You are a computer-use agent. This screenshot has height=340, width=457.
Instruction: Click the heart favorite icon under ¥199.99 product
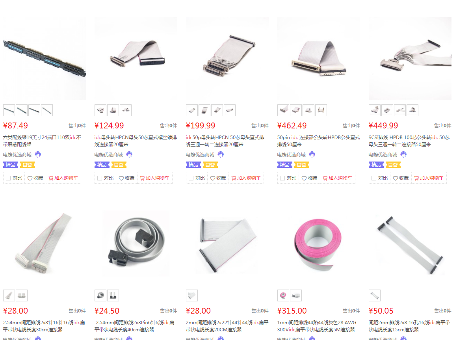[213, 178]
